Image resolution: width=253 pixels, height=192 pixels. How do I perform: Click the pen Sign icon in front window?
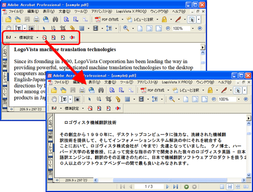(224, 90)
